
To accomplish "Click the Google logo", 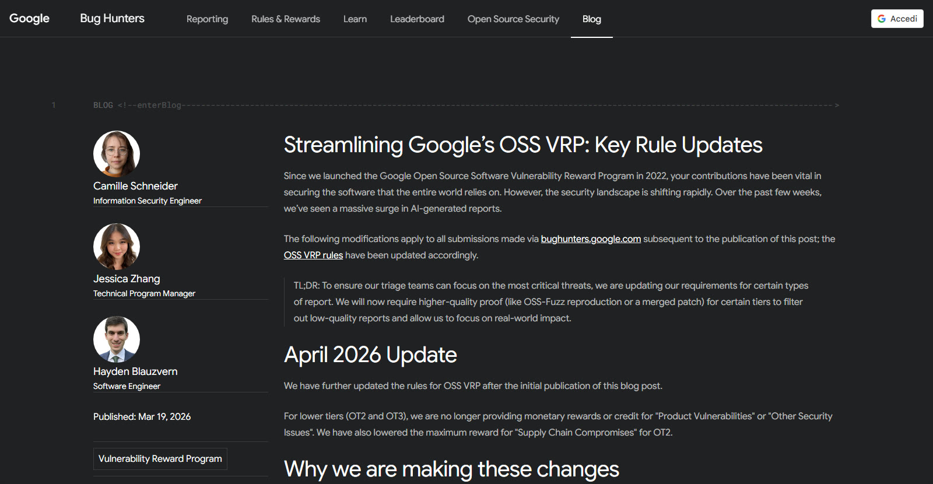I will click(x=29, y=19).
